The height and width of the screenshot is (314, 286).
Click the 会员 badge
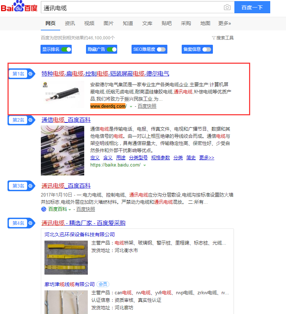[103, 284]
